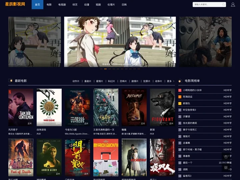The image size is (240, 180).
Task: Filter by 动作片 genre
Action: coord(76,81)
